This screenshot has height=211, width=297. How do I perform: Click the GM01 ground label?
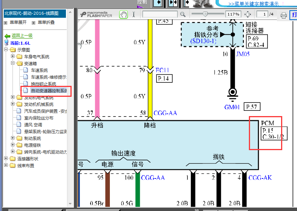click(x=232, y=107)
